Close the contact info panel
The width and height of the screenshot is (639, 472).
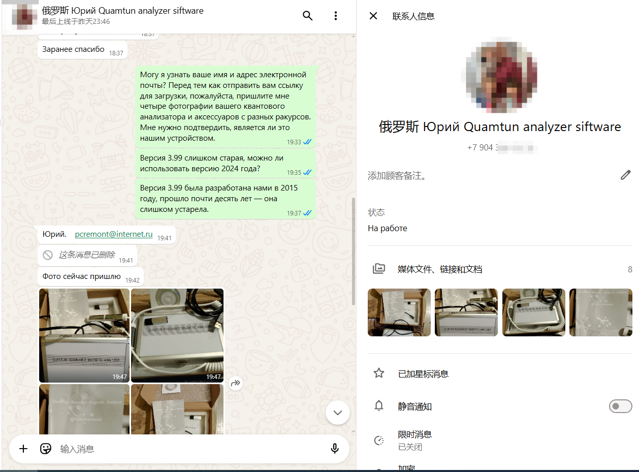click(373, 16)
